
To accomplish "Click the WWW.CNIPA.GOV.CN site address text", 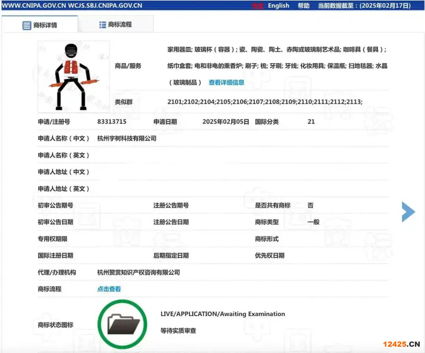I will pyautogui.click(x=35, y=6).
